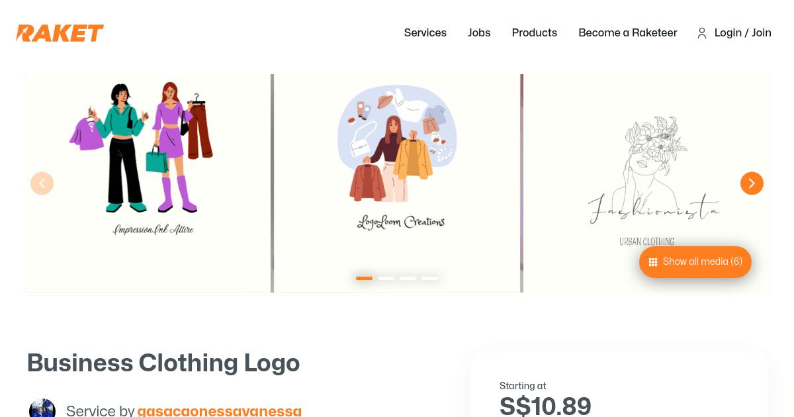This screenshot has width=794, height=417.
Task: Advance carousel with the right arrow
Action: pos(752,183)
